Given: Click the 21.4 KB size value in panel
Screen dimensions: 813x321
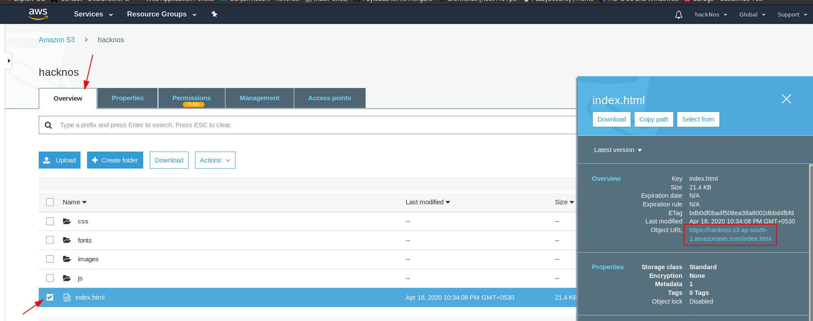Looking at the screenshot, I should coord(700,187).
